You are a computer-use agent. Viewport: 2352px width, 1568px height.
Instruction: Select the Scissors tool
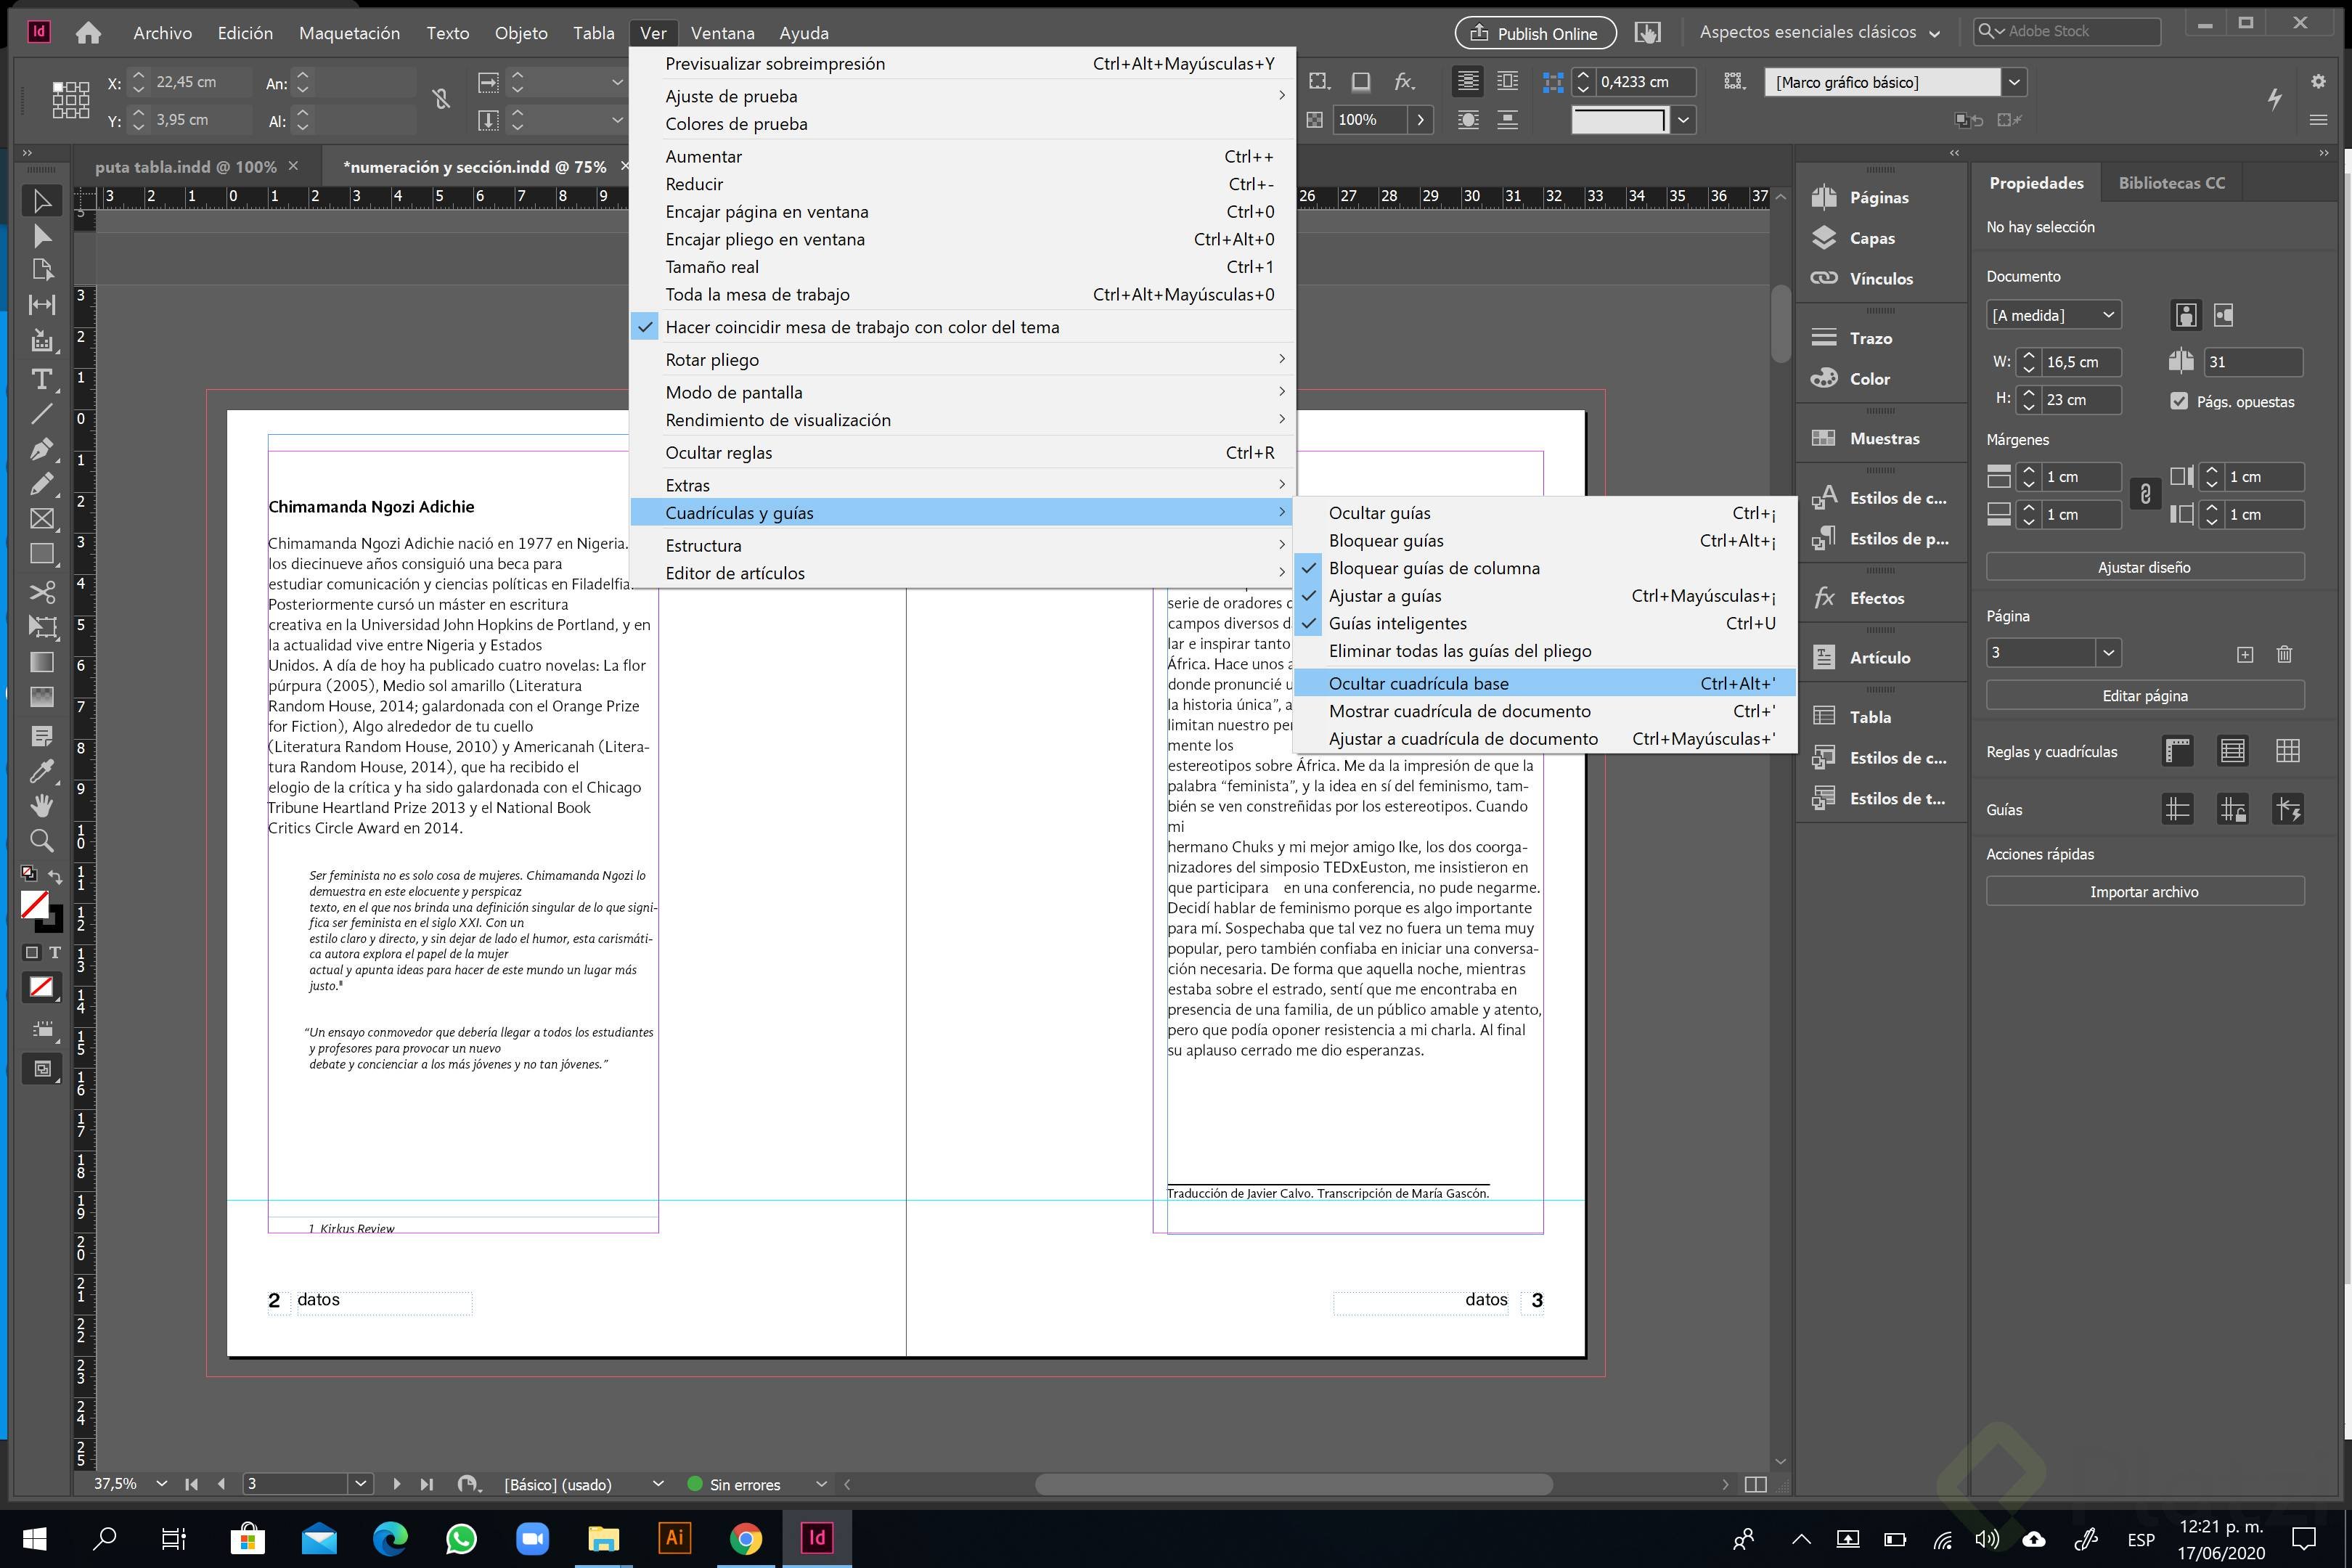[41, 592]
